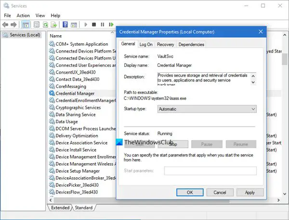Switch to the Log On tab
Viewport: 289px width, 220px height.
tap(146, 45)
